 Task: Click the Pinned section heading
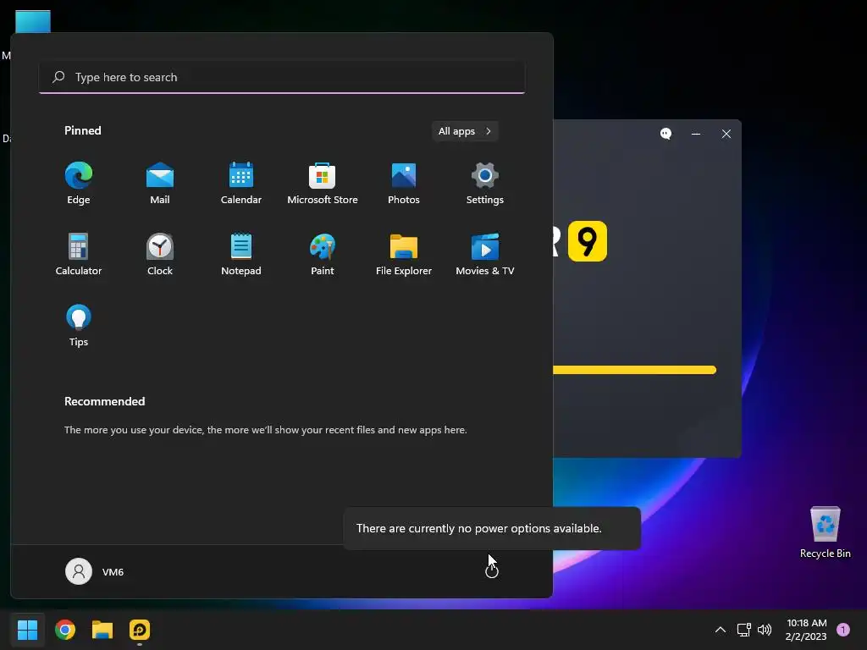[83, 130]
